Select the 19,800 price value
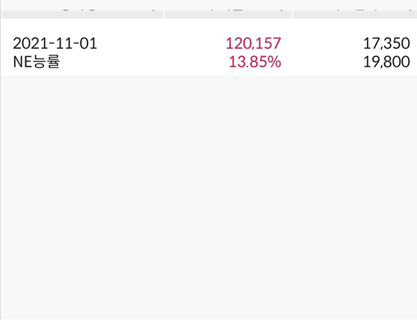This screenshot has height=320, width=417. pyautogui.click(x=386, y=62)
